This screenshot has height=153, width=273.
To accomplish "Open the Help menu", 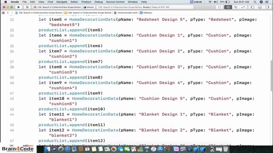I will 144,2.
